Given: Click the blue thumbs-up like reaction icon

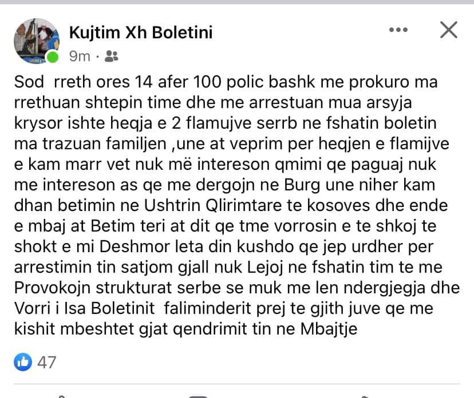Looking at the screenshot, I should pyautogui.click(x=23, y=361).
